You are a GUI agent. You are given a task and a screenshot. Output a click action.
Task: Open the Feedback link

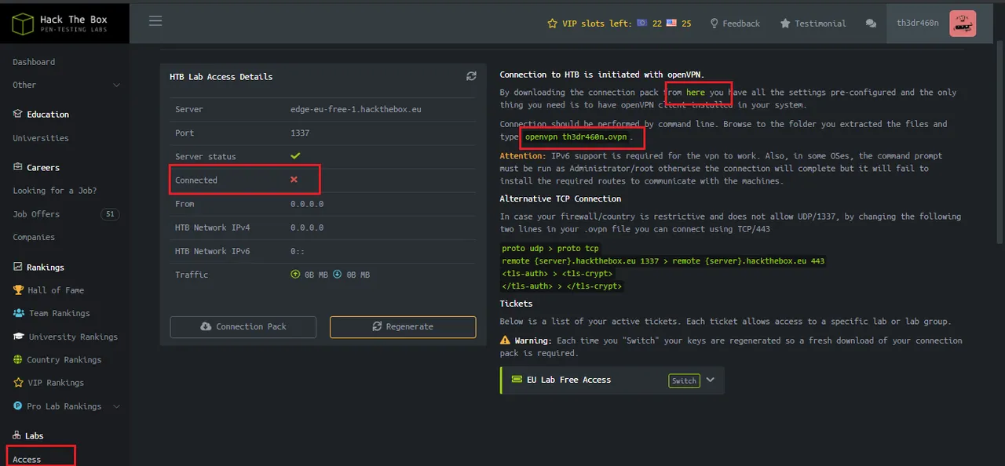coord(735,24)
